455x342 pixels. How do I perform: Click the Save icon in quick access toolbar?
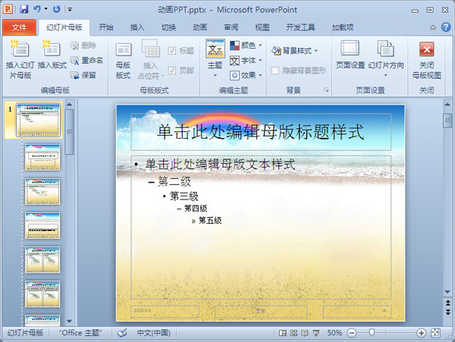pyautogui.click(x=24, y=9)
